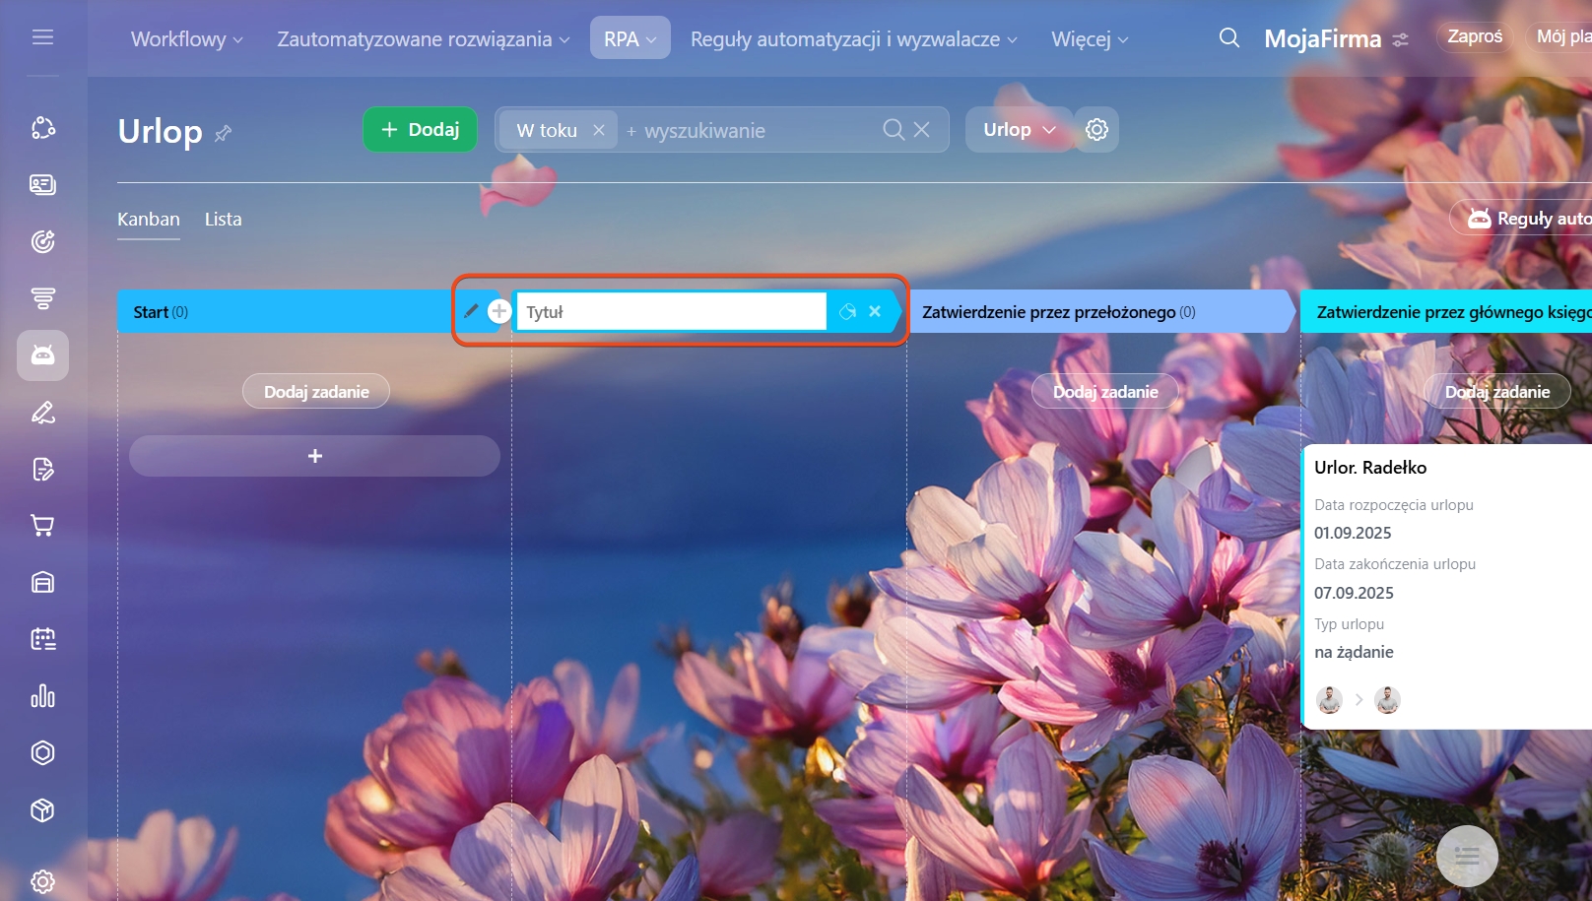Click the second avatar on the Radełko card
This screenshot has width=1592, height=901.
click(x=1387, y=700)
